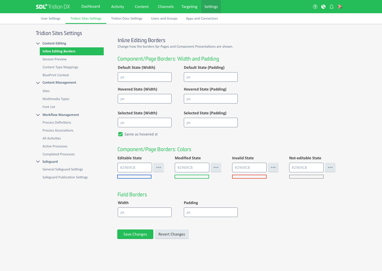Open color picker for Invalid State
Viewport: 382px width, 271px height.
coord(273,168)
